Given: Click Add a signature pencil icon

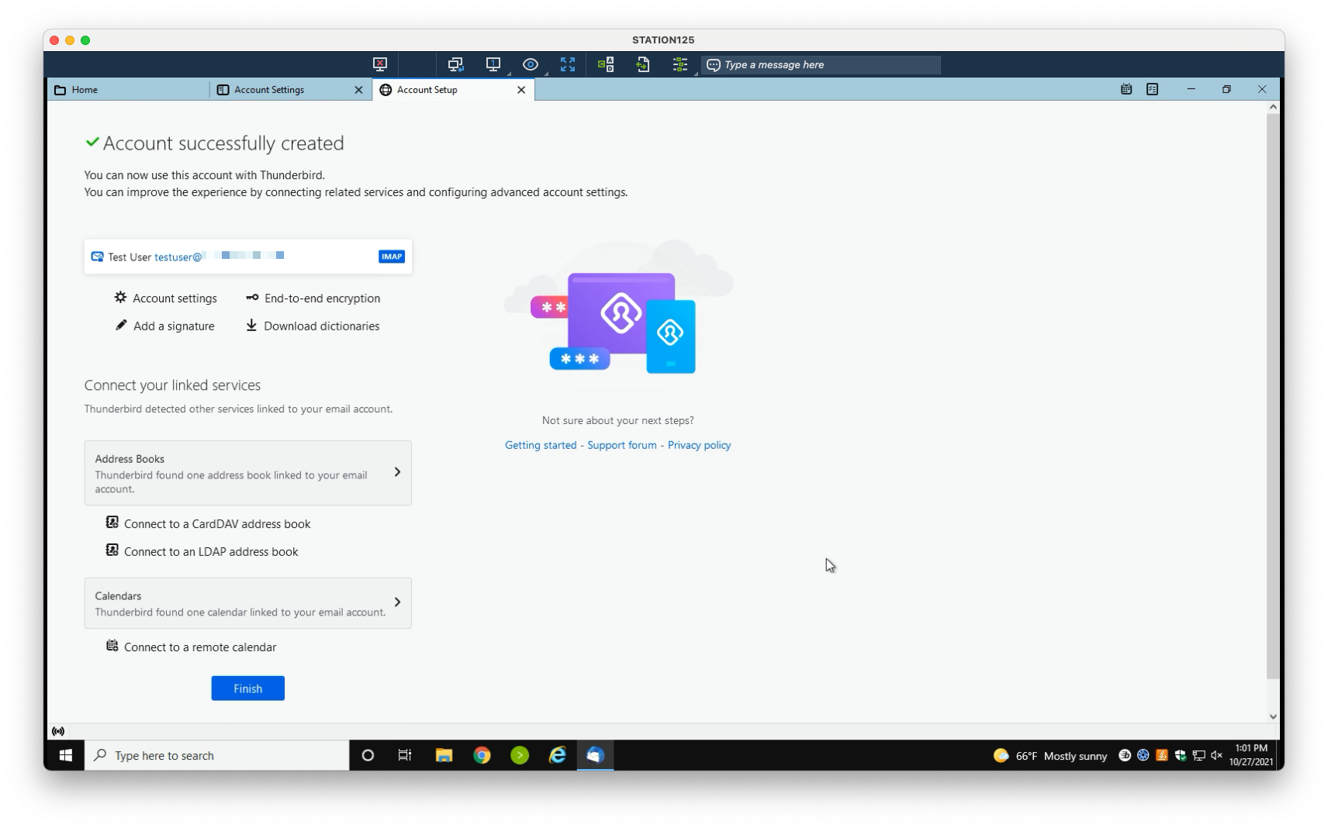Looking at the screenshot, I should pyautogui.click(x=120, y=326).
